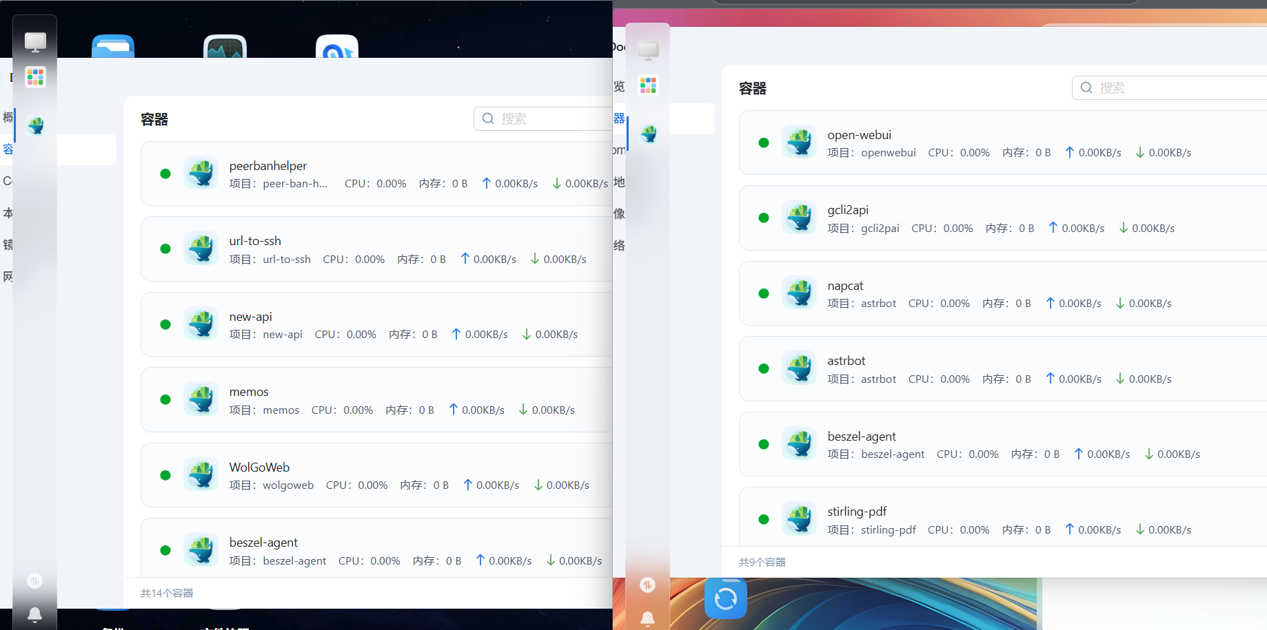Image resolution: width=1267 pixels, height=630 pixels.
Task: Click 内存: 0 B in the new-api row
Action: pos(413,335)
